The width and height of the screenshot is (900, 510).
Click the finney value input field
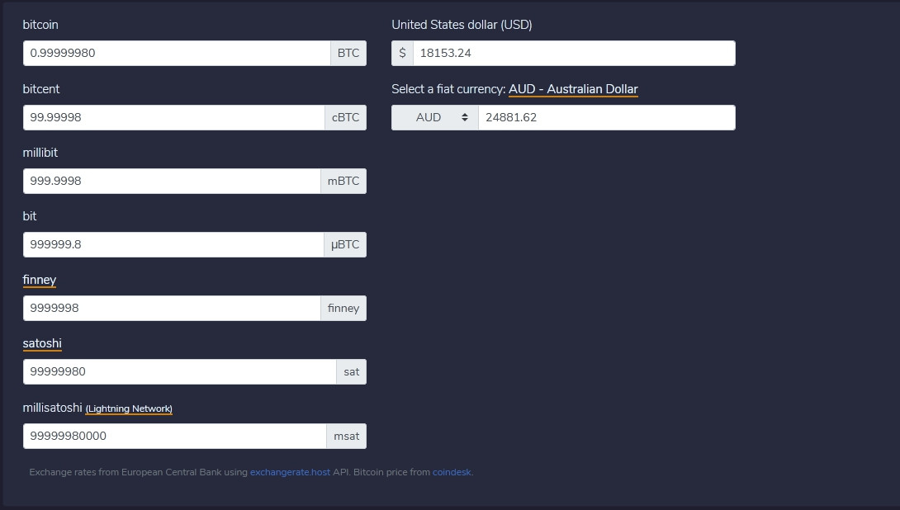[172, 308]
